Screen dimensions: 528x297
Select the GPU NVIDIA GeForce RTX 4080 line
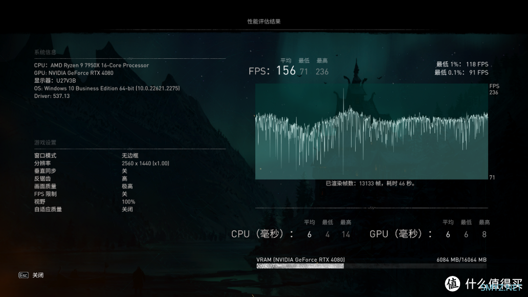click(x=74, y=73)
